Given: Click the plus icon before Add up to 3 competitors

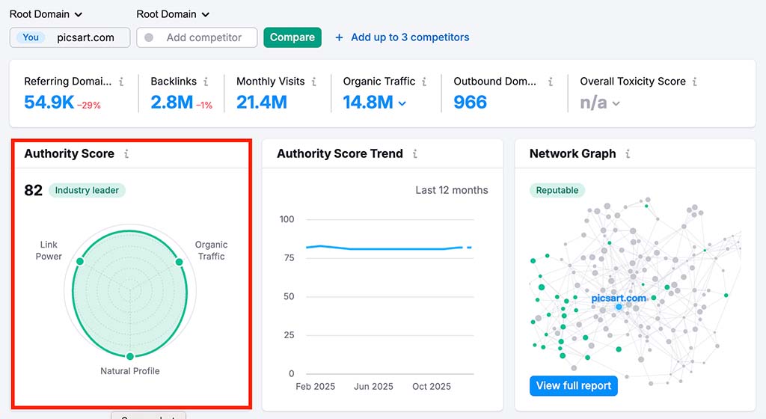Looking at the screenshot, I should tap(339, 37).
